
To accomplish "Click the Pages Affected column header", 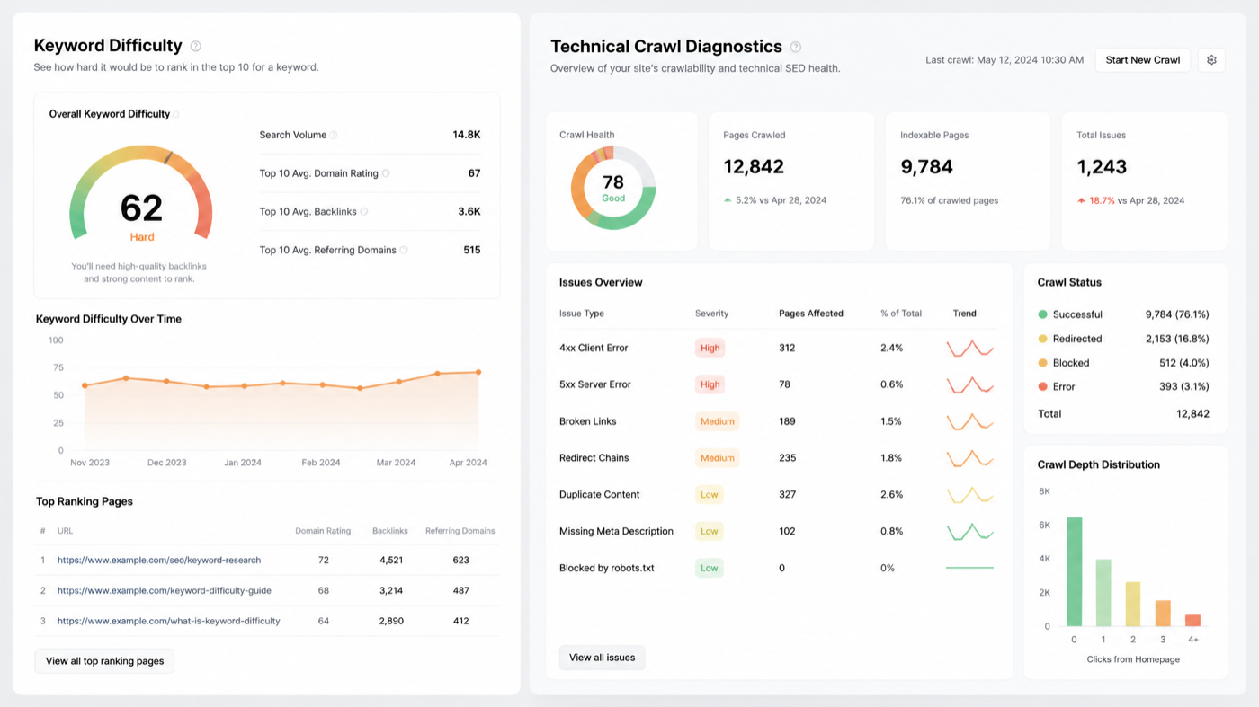I will [811, 314].
